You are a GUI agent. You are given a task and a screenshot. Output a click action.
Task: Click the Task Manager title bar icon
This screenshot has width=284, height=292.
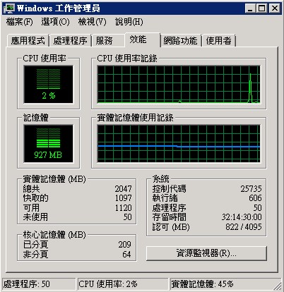[x=8, y=8]
